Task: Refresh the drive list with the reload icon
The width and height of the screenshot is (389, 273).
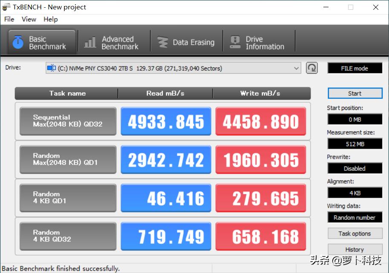Action: [311, 68]
